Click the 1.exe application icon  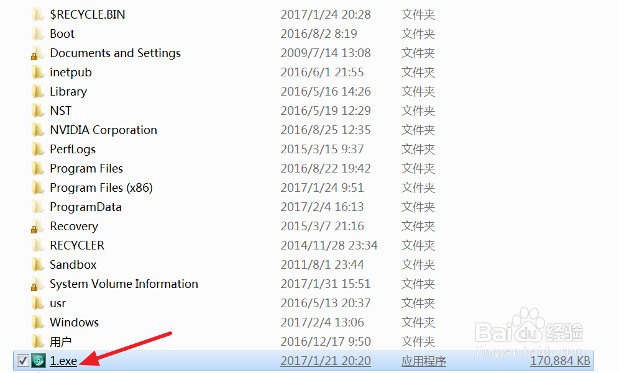[38, 361]
